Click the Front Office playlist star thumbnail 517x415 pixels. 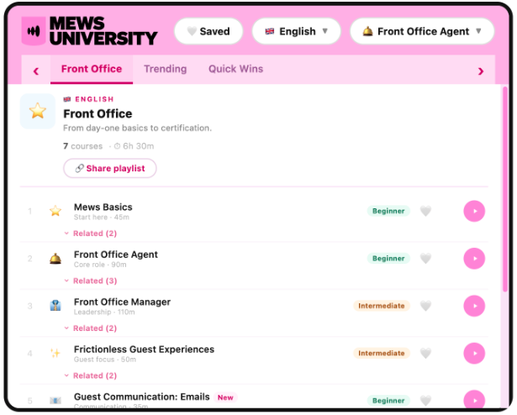click(38, 111)
